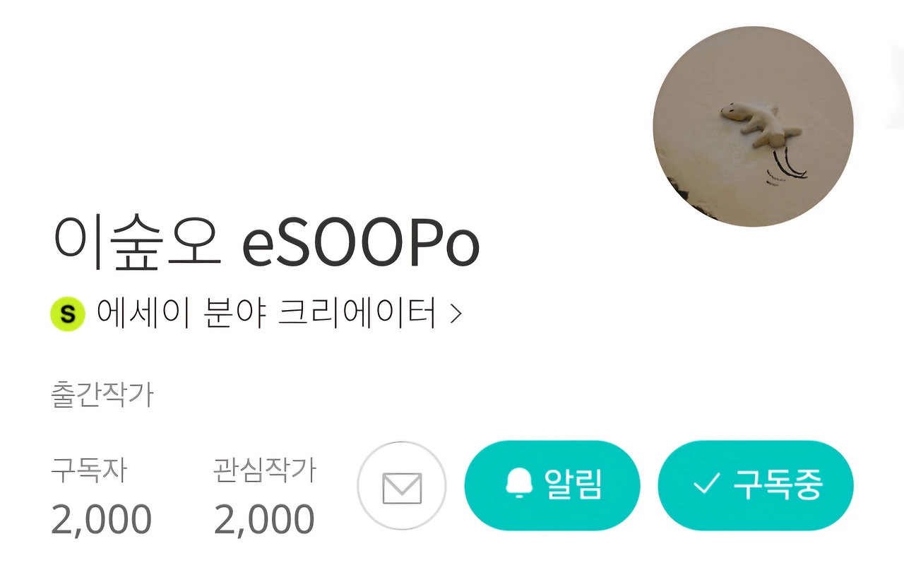Screen dimensions: 904x575
Task: Open the envelope proposal message icon
Action: pyautogui.click(x=402, y=486)
